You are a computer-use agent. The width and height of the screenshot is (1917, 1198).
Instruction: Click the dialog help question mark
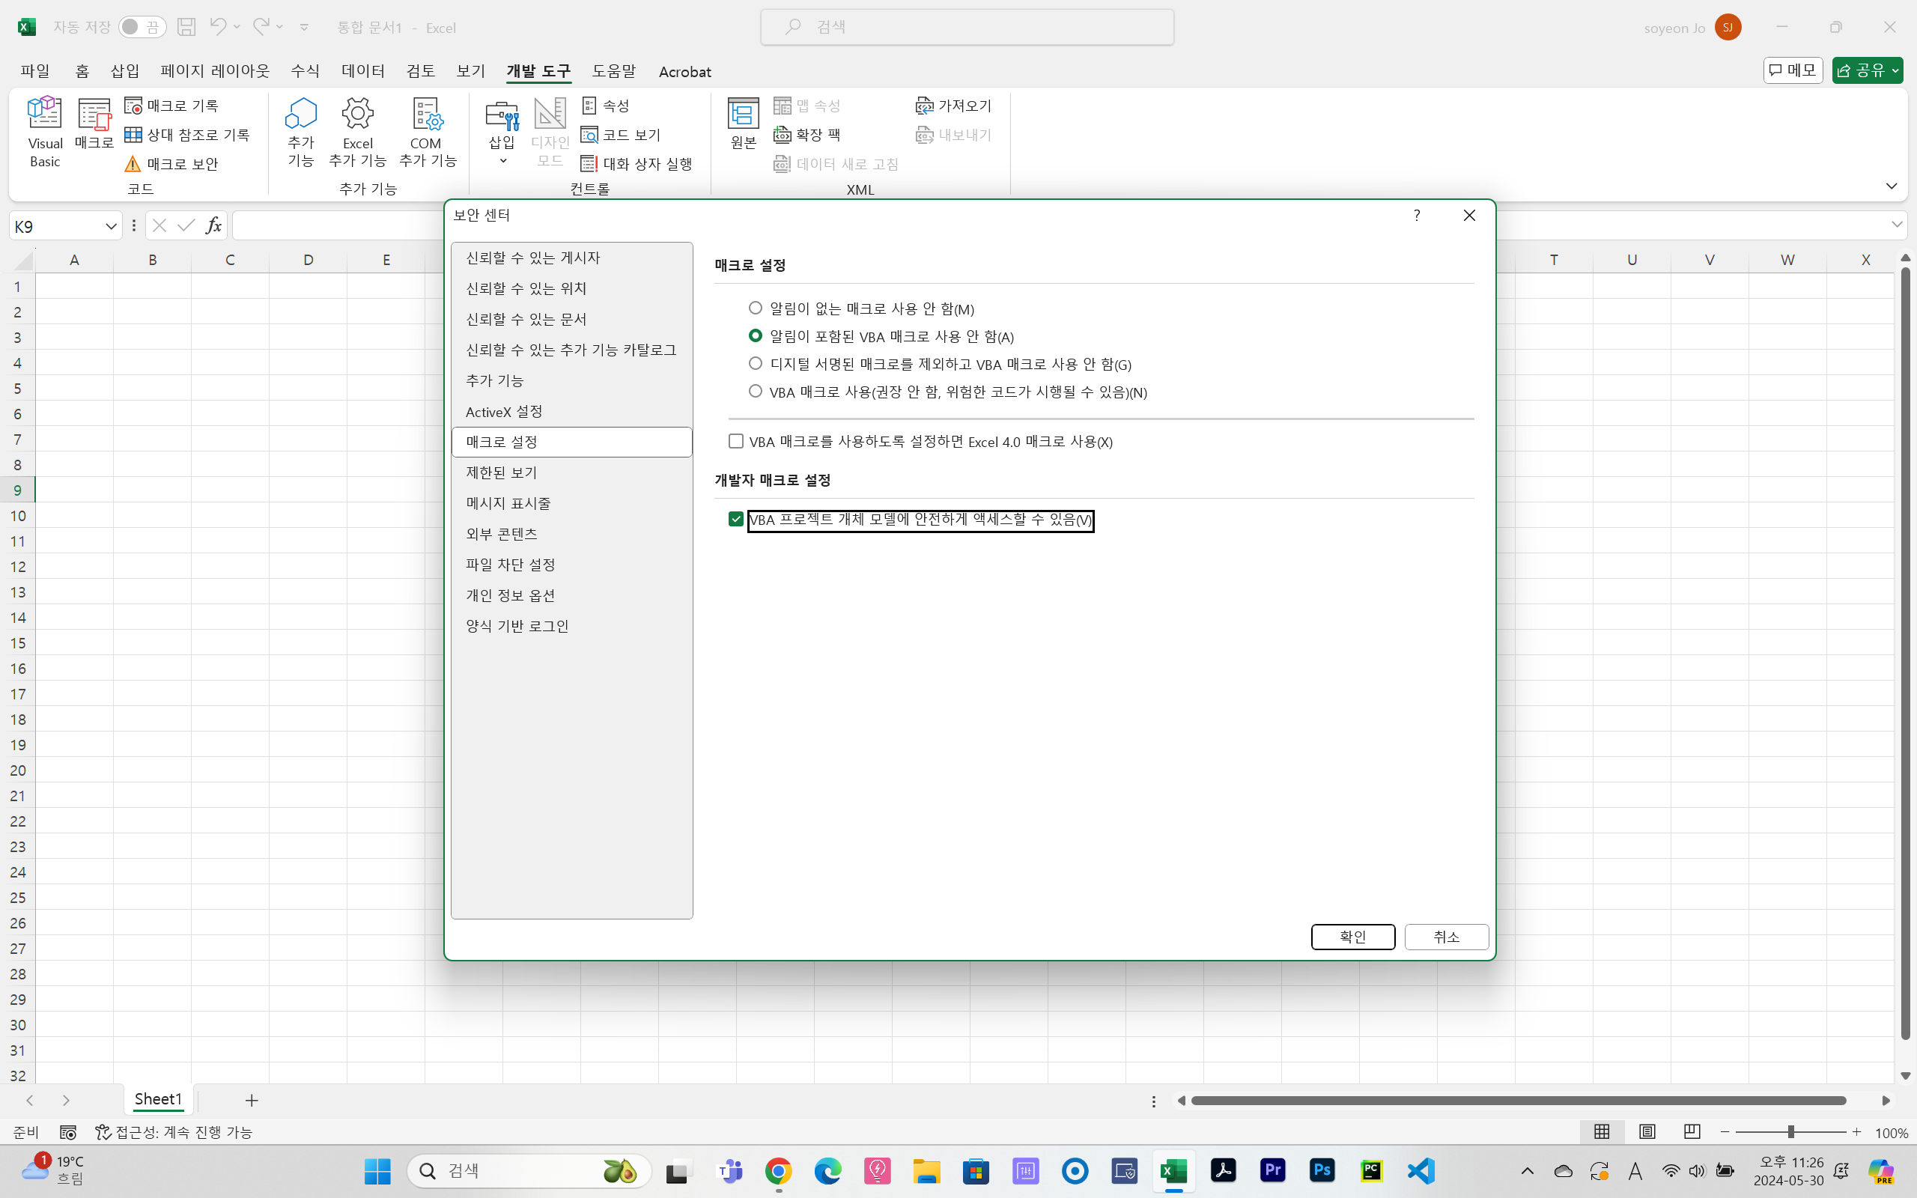coord(1416,216)
